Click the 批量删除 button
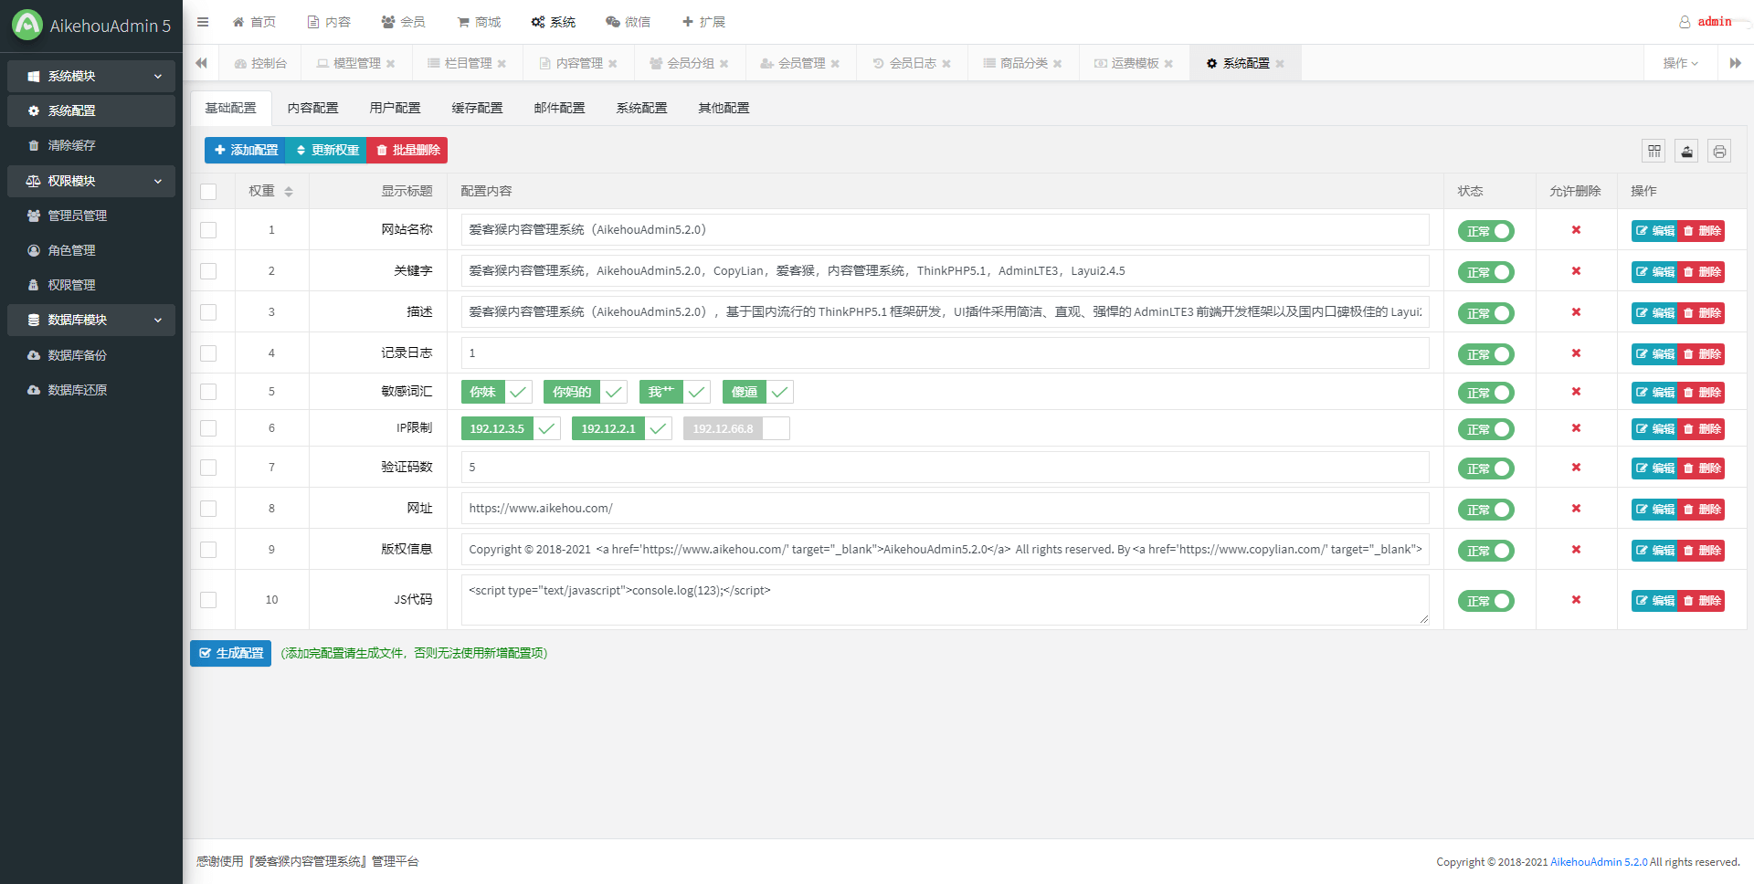This screenshot has height=884, width=1754. pos(407,150)
